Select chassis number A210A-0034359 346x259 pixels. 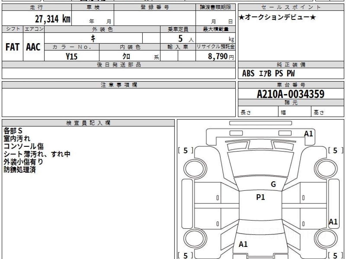pyautogui.click(x=291, y=94)
